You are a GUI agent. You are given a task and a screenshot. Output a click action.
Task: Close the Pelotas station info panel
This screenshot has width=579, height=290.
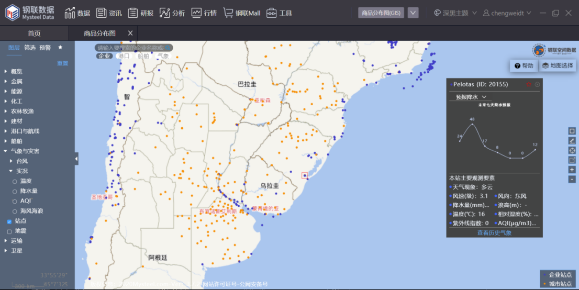tap(537, 84)
